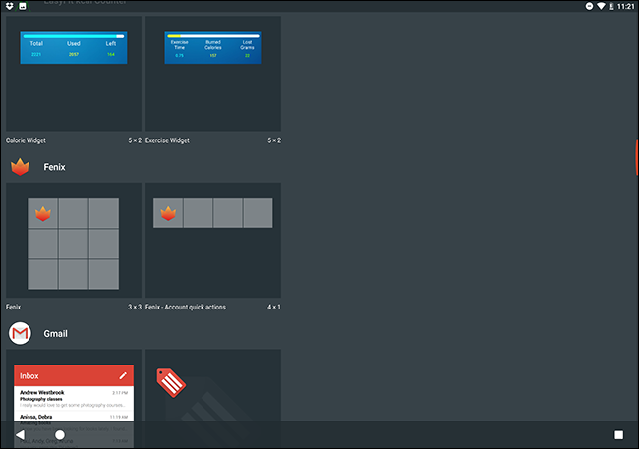
Task: Click 'Andrew Westbrook' email in Inbox preview
Action: coord(74,399)
